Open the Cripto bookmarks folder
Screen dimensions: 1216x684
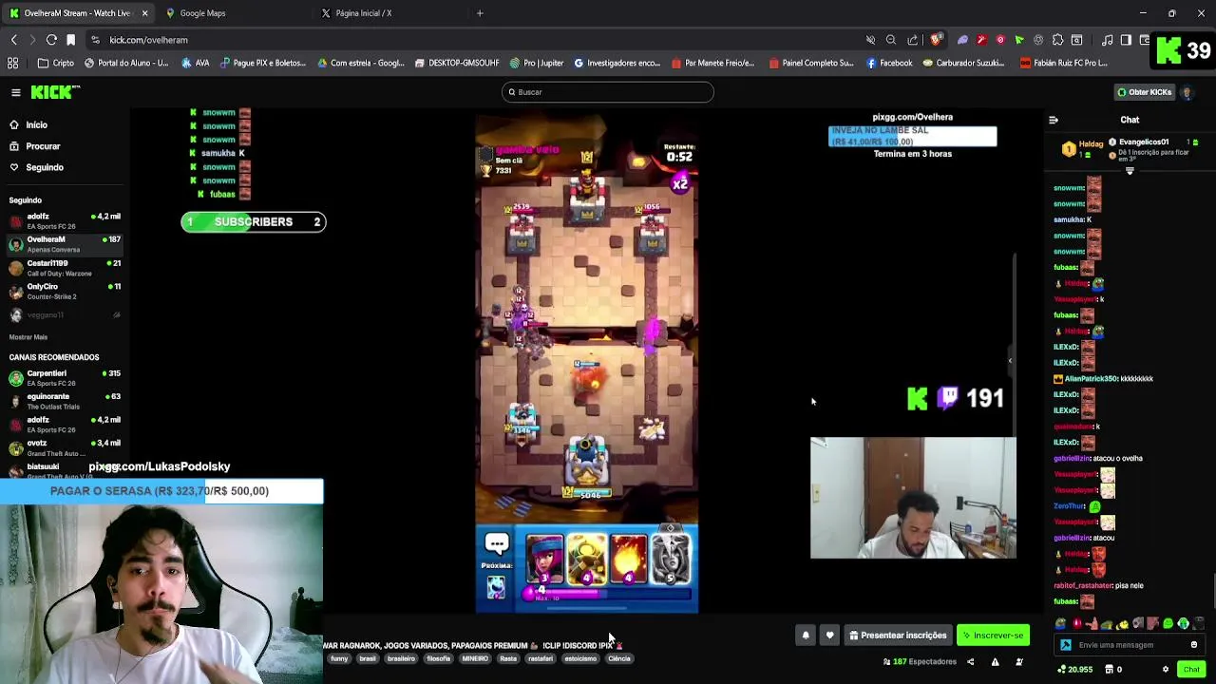tap(55, 63)
